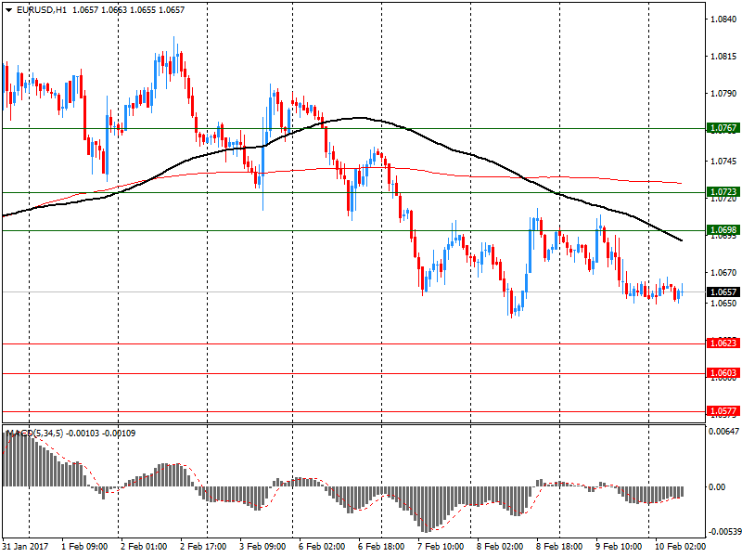Select the 1 Feb 09:00 time label

tap(84, 547)
